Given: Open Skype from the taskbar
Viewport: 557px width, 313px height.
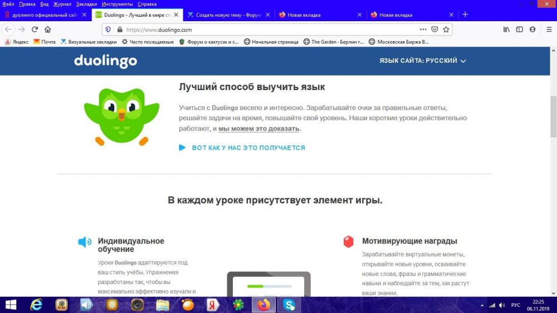Looking at the screenshot, I should point(289,305).
